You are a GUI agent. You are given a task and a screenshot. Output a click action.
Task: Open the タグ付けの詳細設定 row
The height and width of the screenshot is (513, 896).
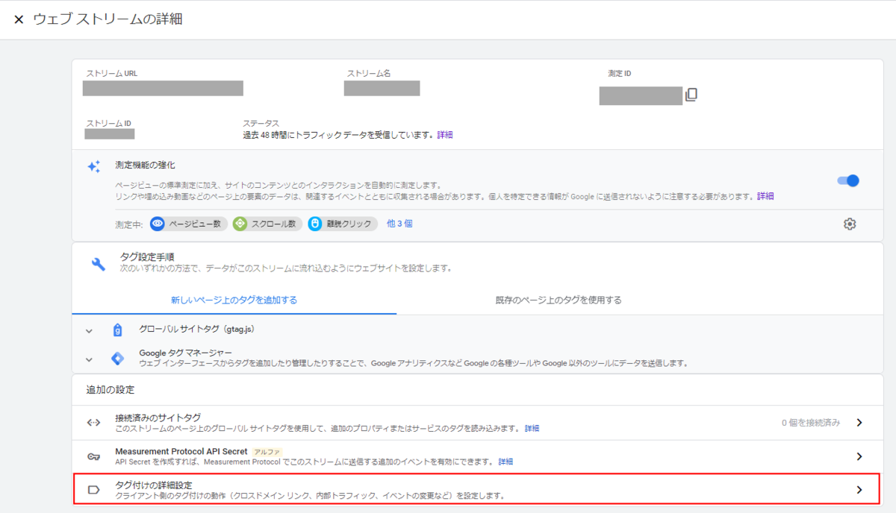(478, 489)
